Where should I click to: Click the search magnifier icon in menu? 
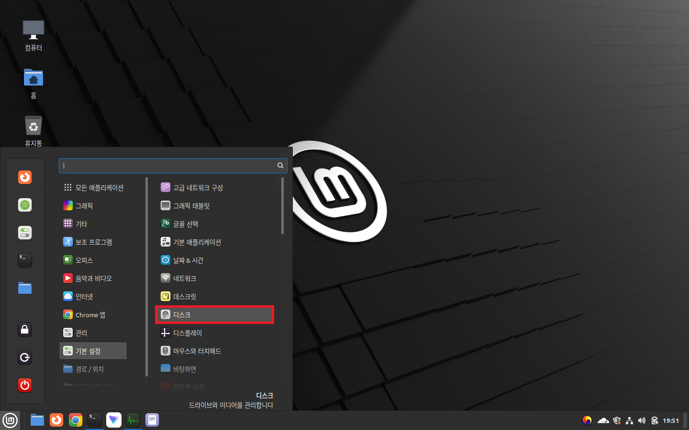pos(280,165)
